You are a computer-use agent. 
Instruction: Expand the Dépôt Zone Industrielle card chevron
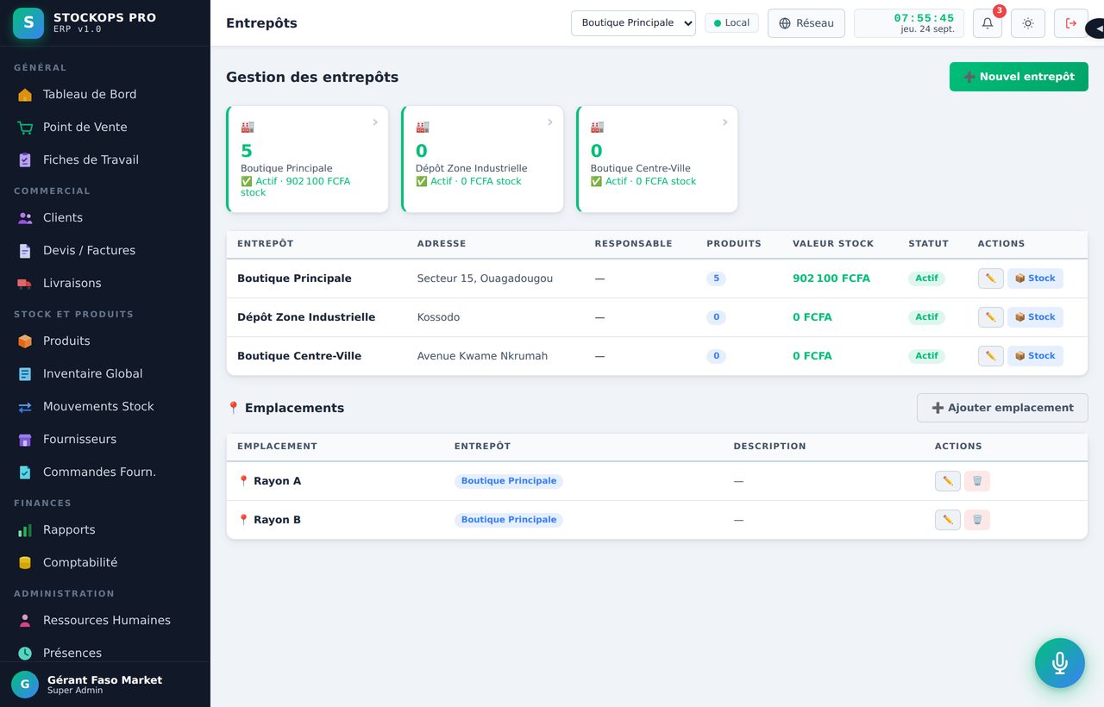click(550, 122)
